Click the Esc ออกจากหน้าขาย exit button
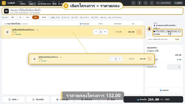Screen dimensions: 185x104 (x=164, y=3)
